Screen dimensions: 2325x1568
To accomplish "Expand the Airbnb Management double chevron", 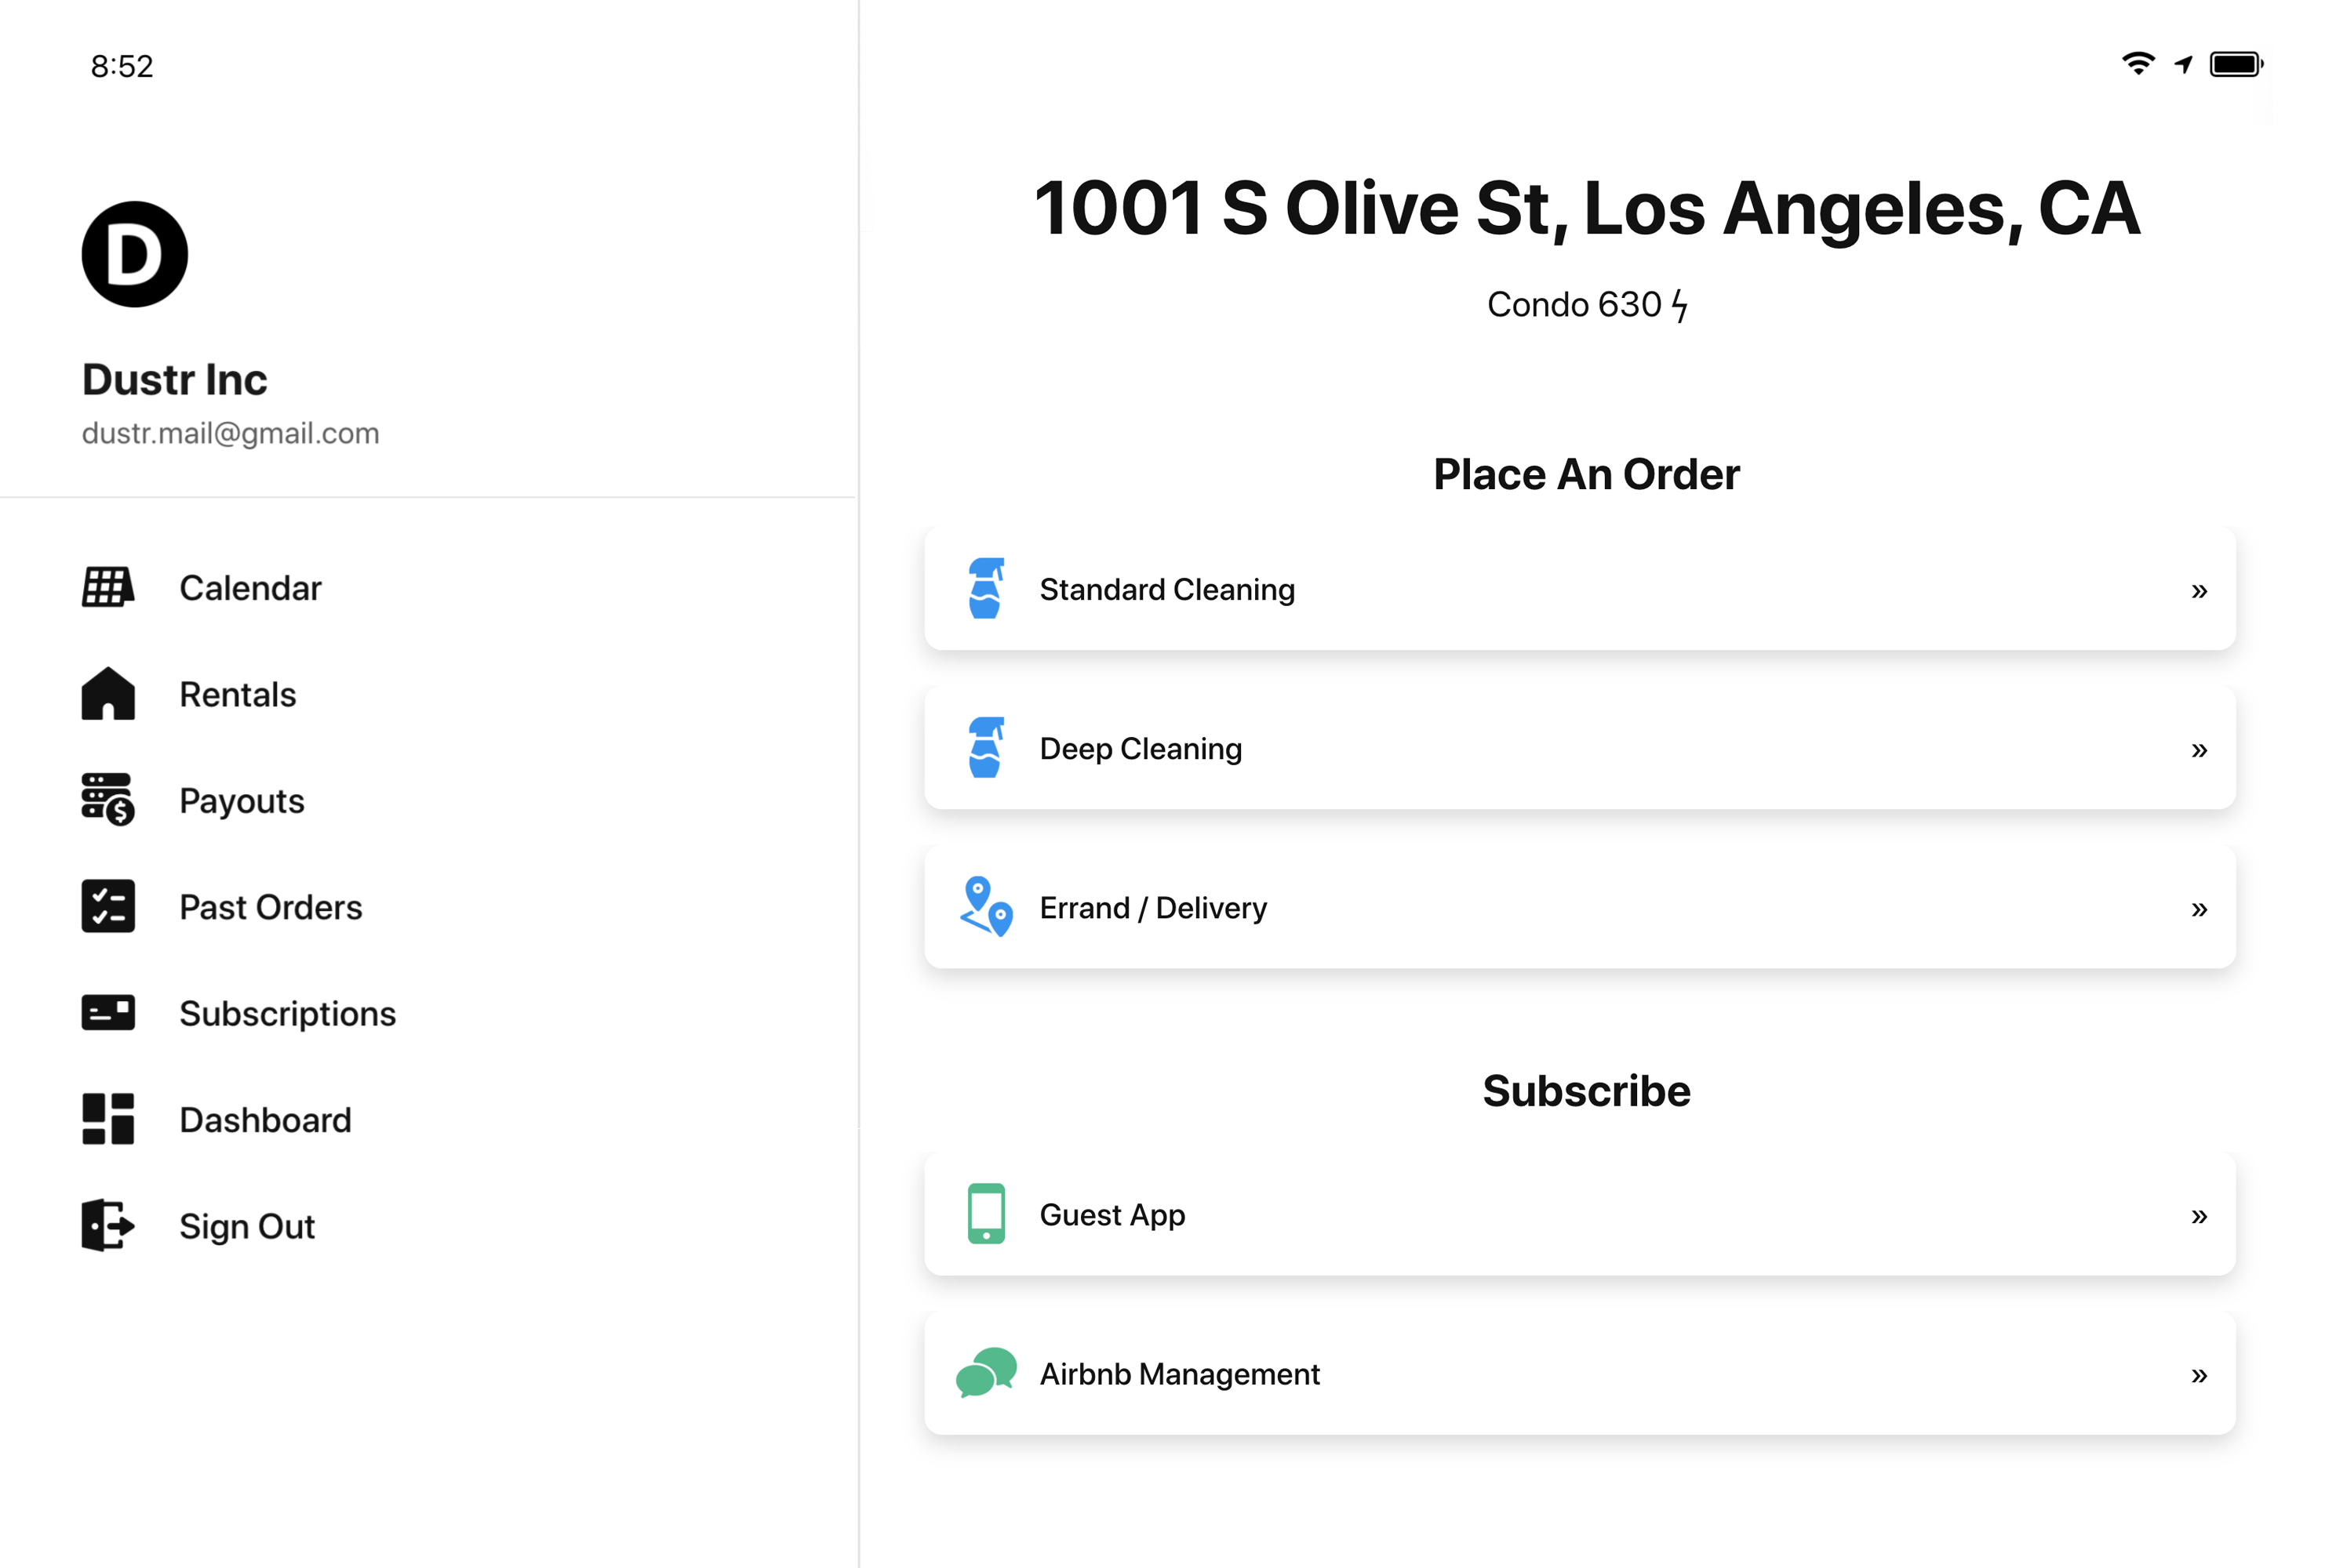I will tap(2199, 1374).
